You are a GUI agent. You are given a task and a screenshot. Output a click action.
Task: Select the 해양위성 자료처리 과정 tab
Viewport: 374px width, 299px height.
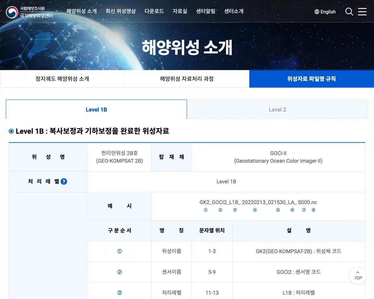187,79
